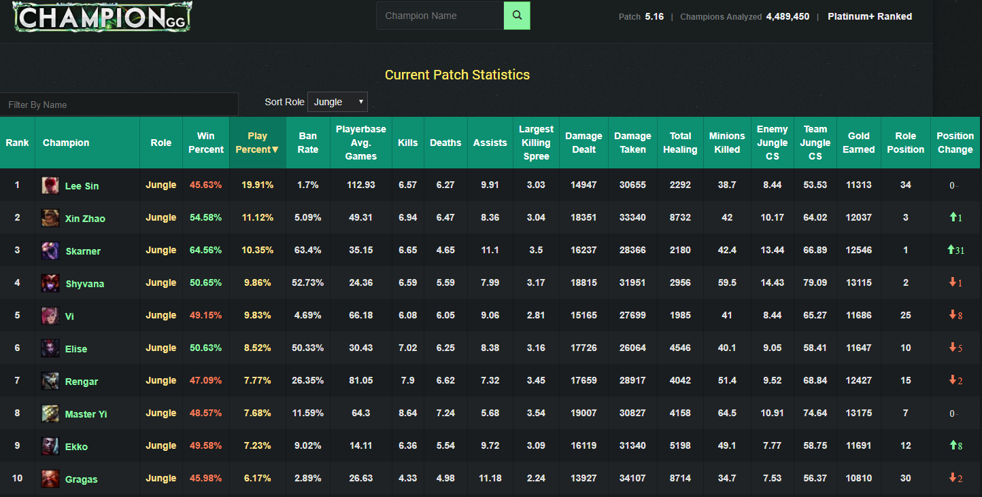Open Ekko champion name link
982x497 pixels.
click(76, 447)
